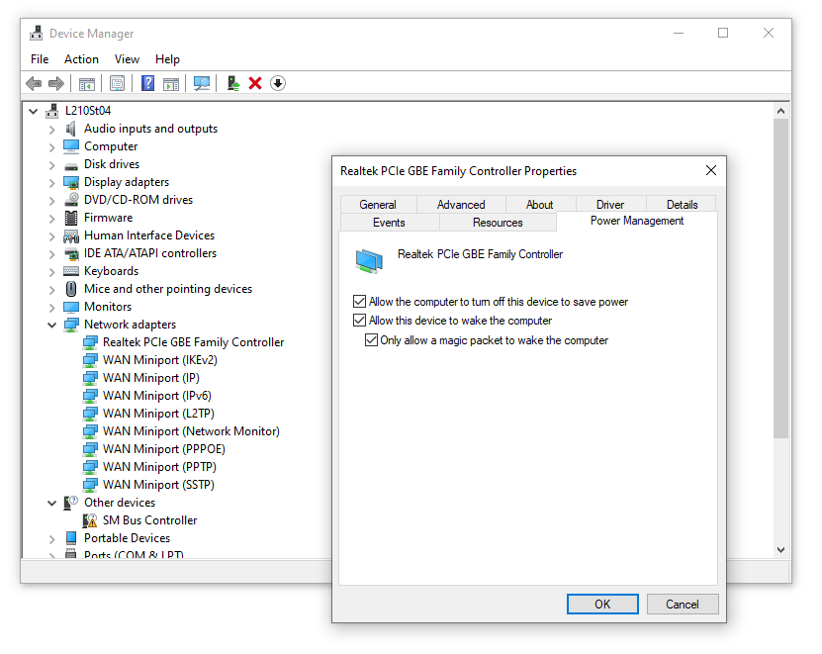This screenshot has width=822, height=654.
Task: Click the red Uninstall device icon
Action: [x=255, y=83]
